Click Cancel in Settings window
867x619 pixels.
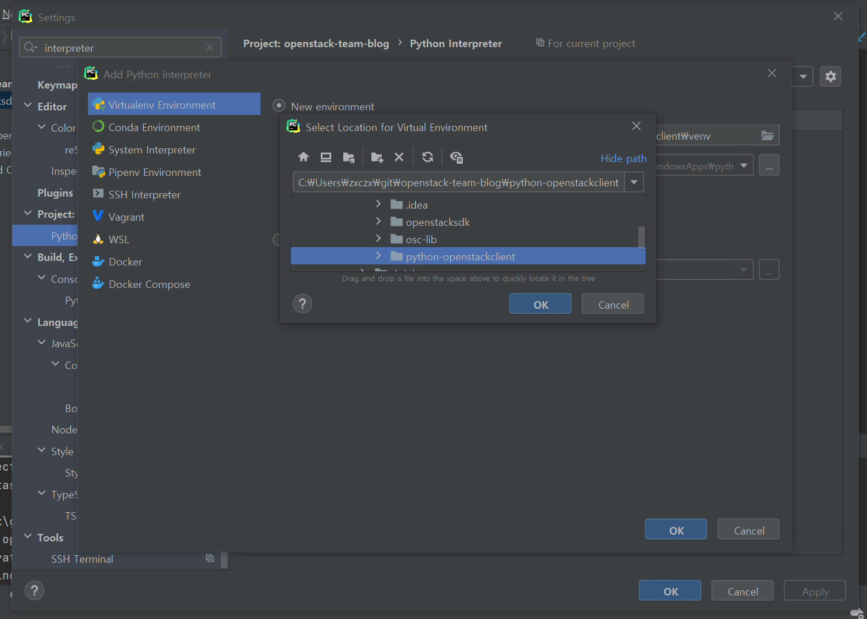pos(743,591)
